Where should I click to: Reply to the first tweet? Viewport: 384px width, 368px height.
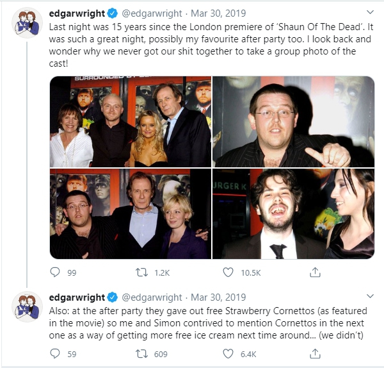pyautogui.click(x=55, y=272)
